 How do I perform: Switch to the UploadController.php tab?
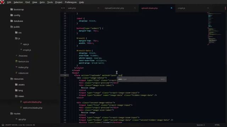coord(114,8)
